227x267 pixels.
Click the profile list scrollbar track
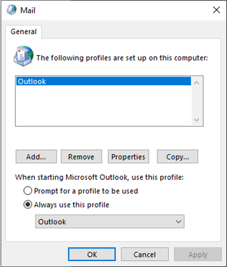click(x=197, y=102)
